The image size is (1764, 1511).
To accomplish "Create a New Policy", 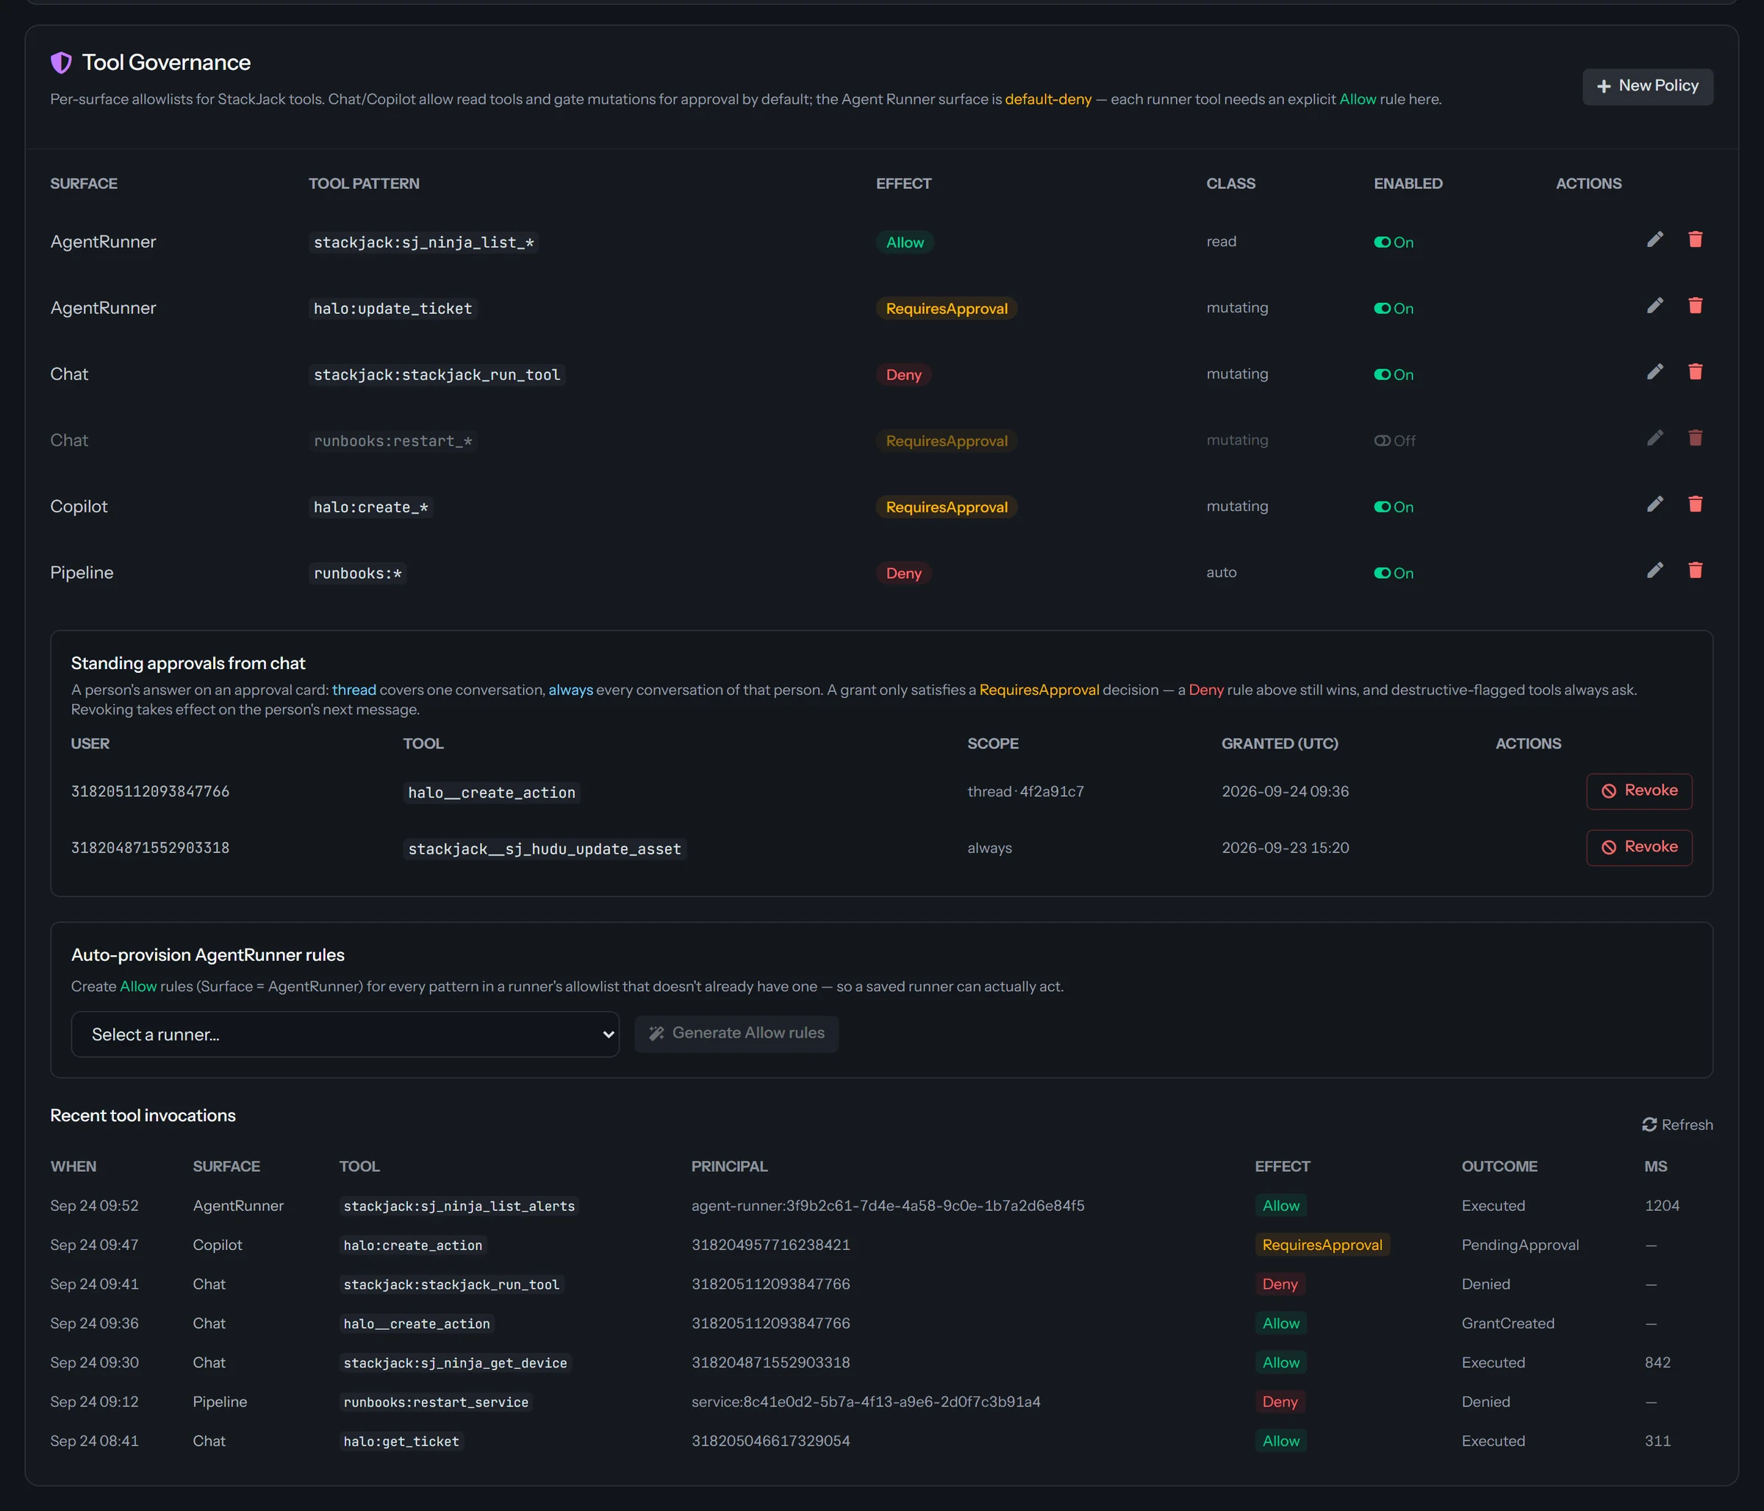I will click(x=1647, y=86).
